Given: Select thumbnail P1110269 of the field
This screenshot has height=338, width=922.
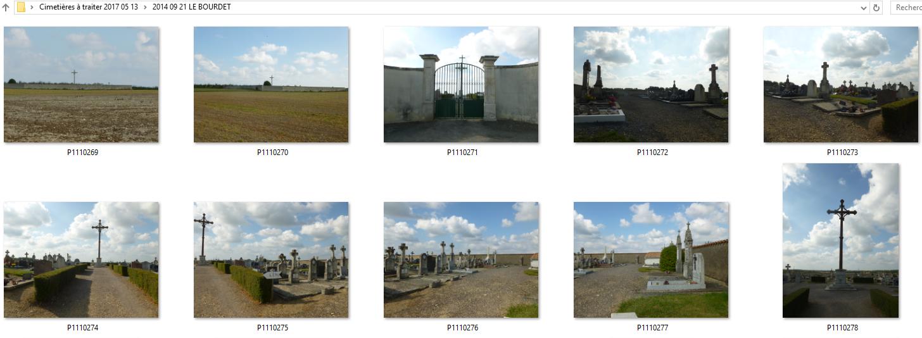Looking at the screenshot, I should pyautogui.click(x=81, y=84).
